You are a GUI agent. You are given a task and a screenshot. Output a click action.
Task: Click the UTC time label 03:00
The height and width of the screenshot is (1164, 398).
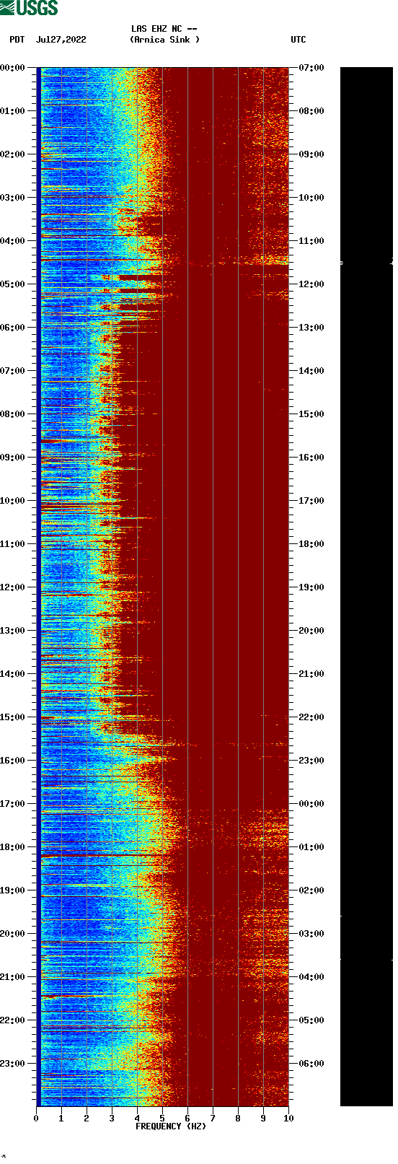(x=311, y=934)
